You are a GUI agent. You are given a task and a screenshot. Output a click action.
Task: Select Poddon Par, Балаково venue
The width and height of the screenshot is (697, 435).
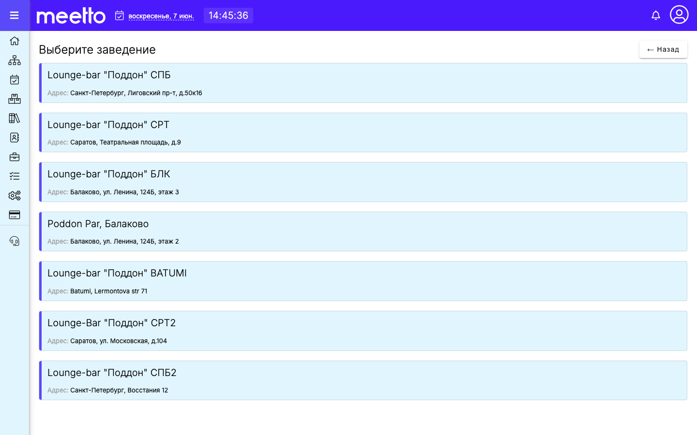click(363, 232)
